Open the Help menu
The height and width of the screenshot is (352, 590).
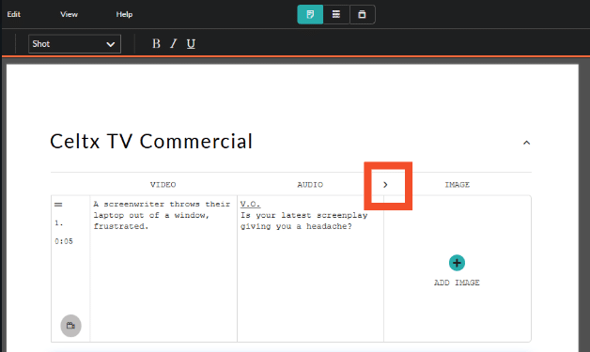(x=124, y=14)
